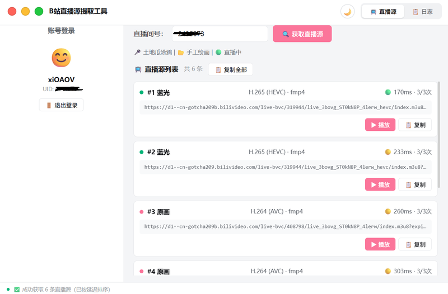Viewport: 448px width, 294px height.
Task: Click the 233ms latency indicator
Action: (408, 152)
